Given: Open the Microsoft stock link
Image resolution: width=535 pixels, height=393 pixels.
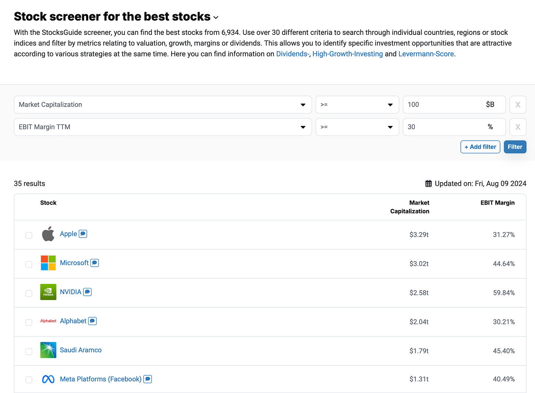Looking at the screenshot, I should coord(74,263).
